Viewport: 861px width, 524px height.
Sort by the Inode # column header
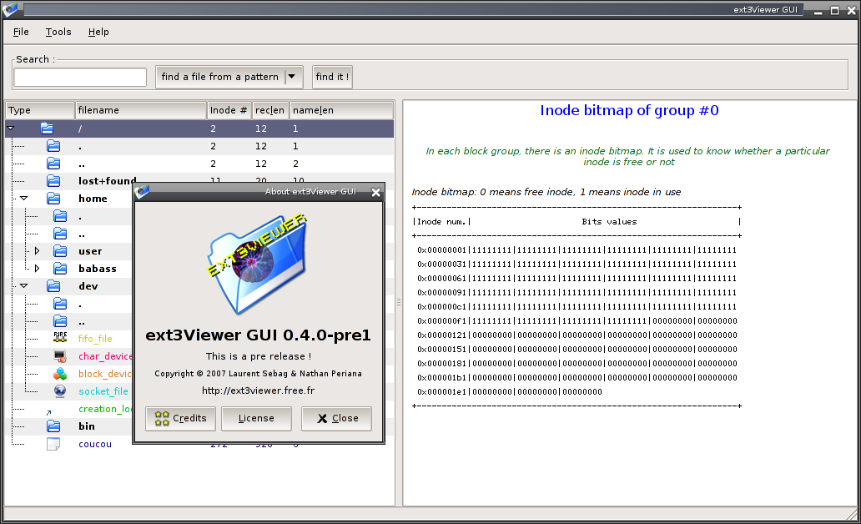click(229, 110)
